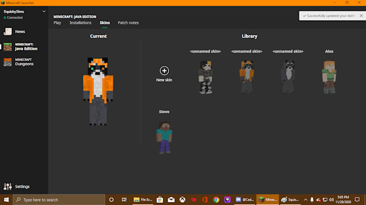Click the current fox skin preview
Viewport: 366px width, 205px height.
98,91
